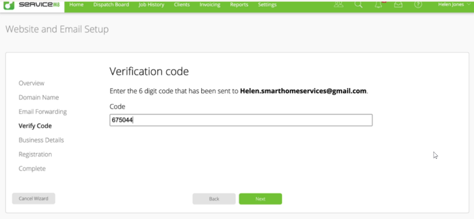The width and height of the screenshot is (474, 219).
Task: Select the Complete wizard step
Action: point(32,168)
